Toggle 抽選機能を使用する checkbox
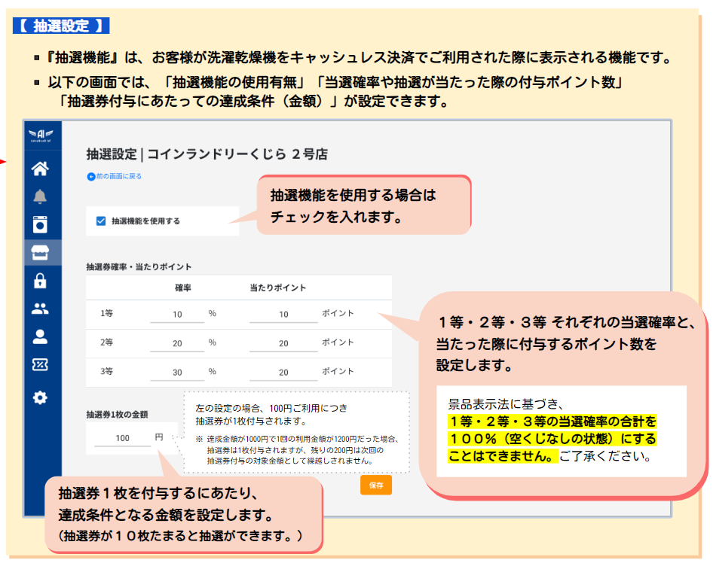 pos(101,221)
